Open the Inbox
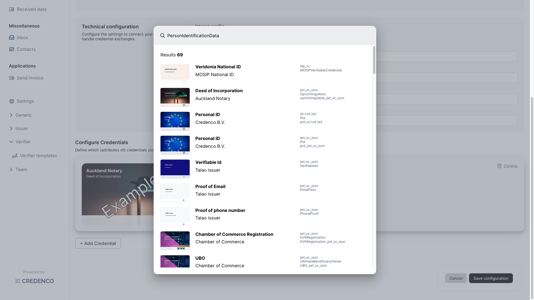This screenshot has width=534, height=300. (23, 37)
